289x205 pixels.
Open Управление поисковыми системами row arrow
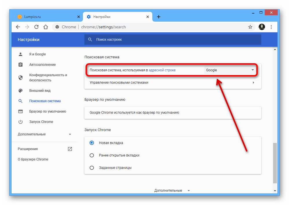[x=253, y=83]
